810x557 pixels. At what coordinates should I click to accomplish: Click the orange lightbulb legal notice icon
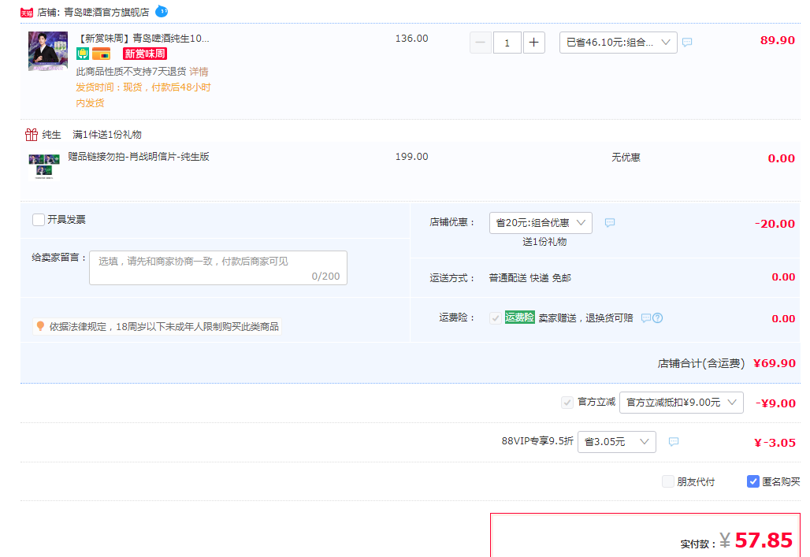point(40,326)
